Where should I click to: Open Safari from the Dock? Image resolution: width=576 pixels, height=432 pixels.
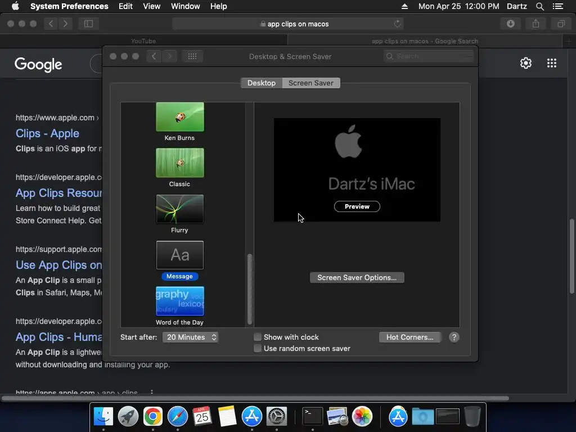click(x=177, y=417)
